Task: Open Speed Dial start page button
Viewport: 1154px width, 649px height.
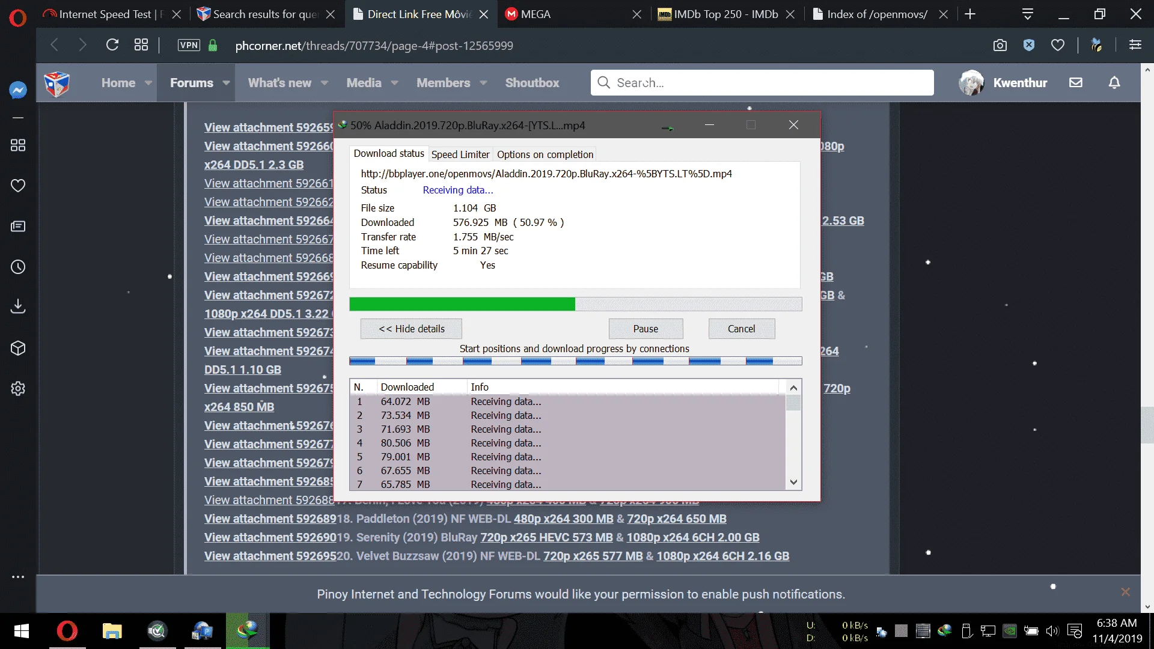Action: pos(141,45)
